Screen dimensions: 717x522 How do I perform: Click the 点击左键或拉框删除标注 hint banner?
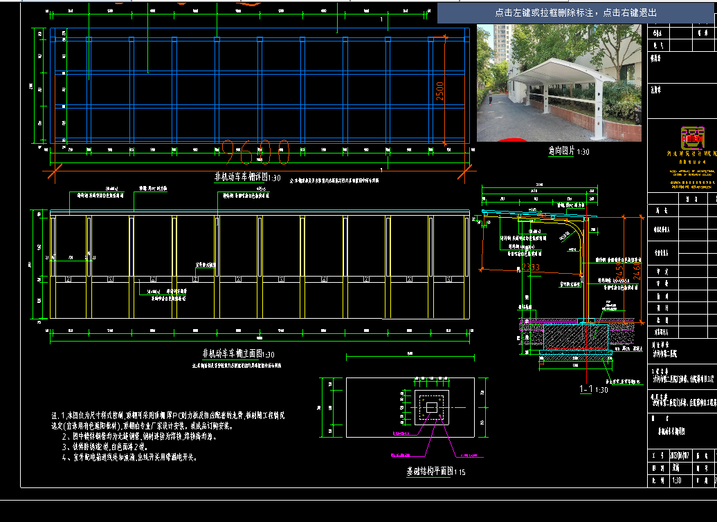(576, 12)
